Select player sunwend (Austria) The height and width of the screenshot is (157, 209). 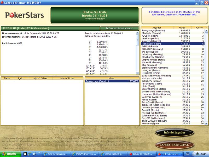click(173, 41)
